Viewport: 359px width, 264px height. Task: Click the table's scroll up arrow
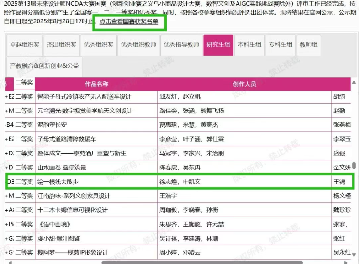[354, 83]
